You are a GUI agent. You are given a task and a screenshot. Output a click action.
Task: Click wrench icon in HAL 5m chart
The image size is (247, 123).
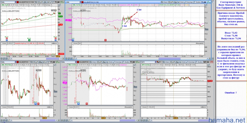(x=100, y=62)
